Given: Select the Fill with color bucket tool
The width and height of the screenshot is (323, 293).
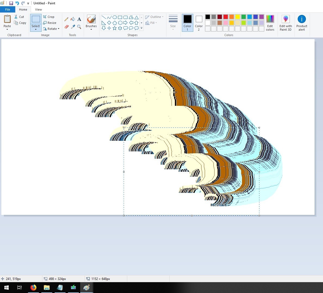Looking at the screenshot, I should pyautogui.click(x=73, y=19).
